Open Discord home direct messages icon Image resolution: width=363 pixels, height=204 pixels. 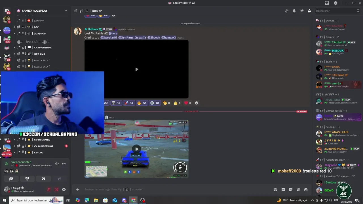tap(7, 11)
